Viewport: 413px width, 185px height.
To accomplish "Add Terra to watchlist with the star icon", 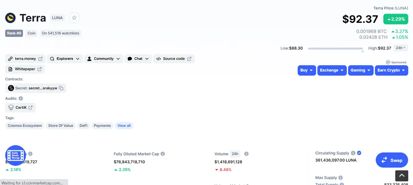I will (x=74, y=18).
